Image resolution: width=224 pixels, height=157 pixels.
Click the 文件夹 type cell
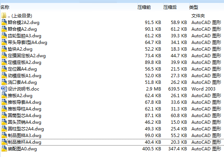pos(198,16)
